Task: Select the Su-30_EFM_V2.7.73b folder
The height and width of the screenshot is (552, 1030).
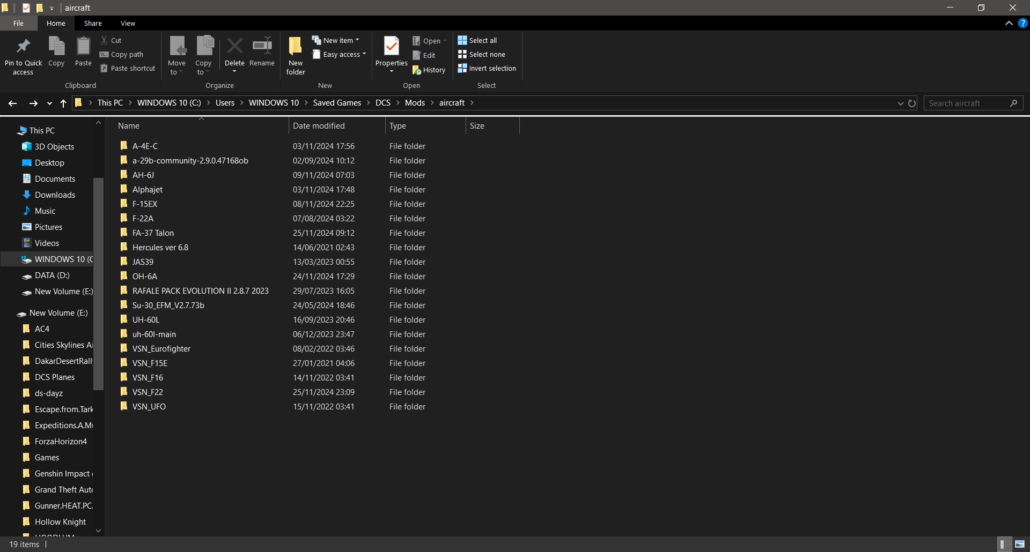Action: [168, 305]
